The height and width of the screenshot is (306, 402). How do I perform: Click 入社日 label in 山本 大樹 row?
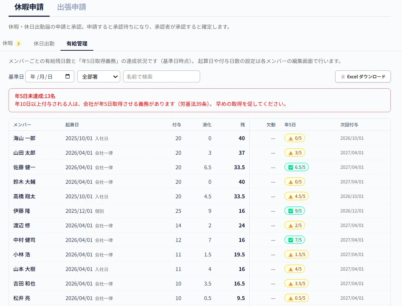[102, 269]
